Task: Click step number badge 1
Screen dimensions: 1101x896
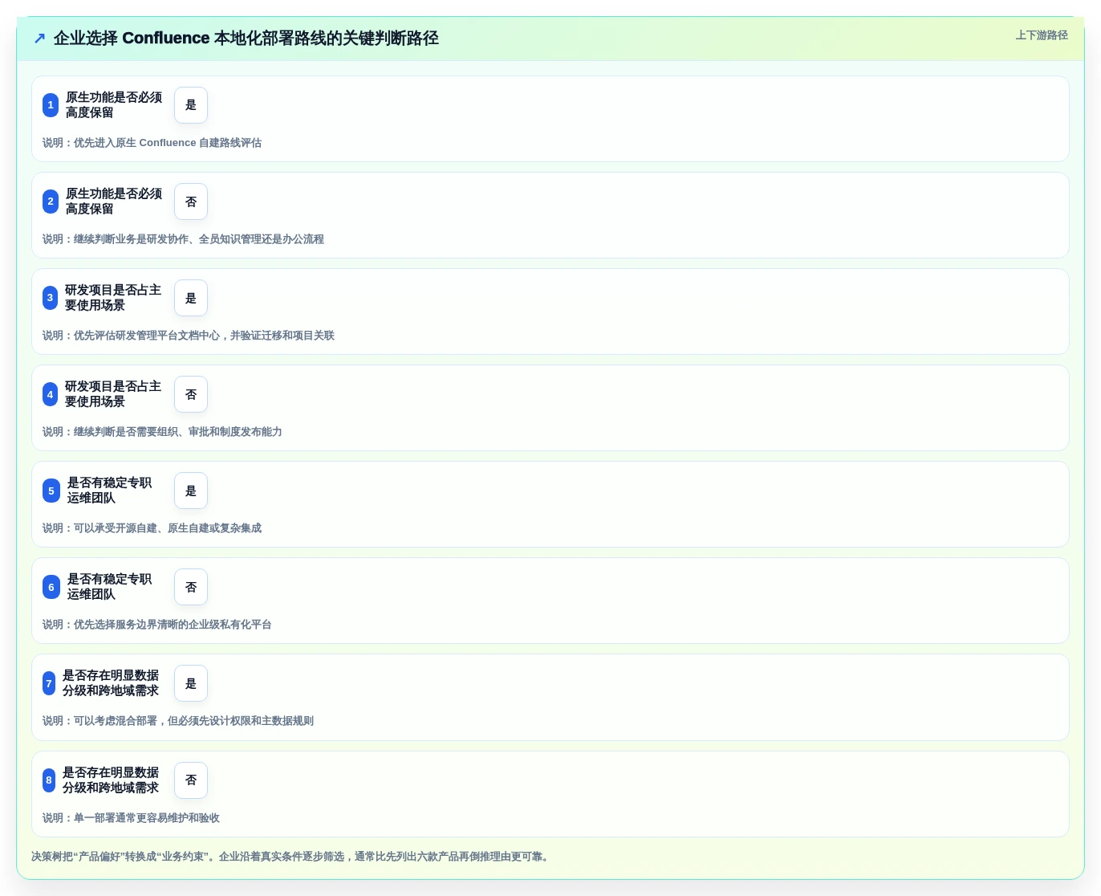Action: pyautogui.click(x=51, y=105)
